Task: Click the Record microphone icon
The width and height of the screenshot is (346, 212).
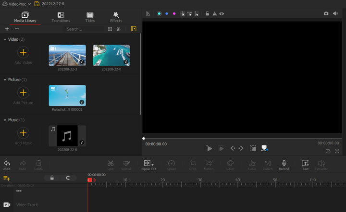Action: pyautogui.click(x=284, y=164)
